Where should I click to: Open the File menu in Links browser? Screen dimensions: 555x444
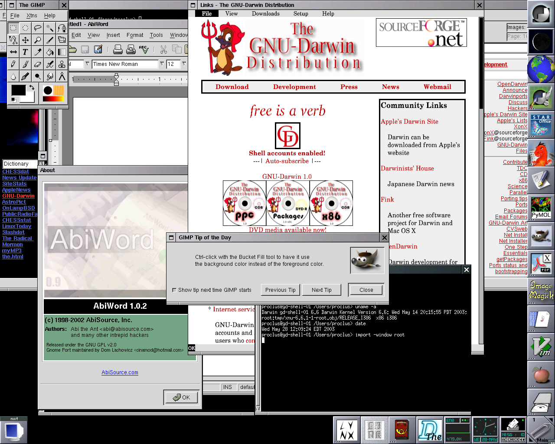(207, 13)
